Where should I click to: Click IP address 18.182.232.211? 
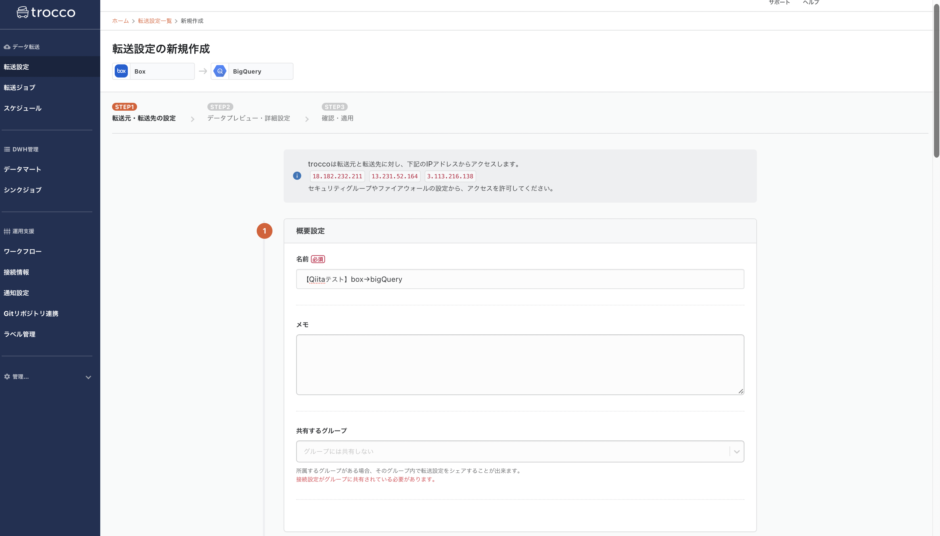point(338,176)
